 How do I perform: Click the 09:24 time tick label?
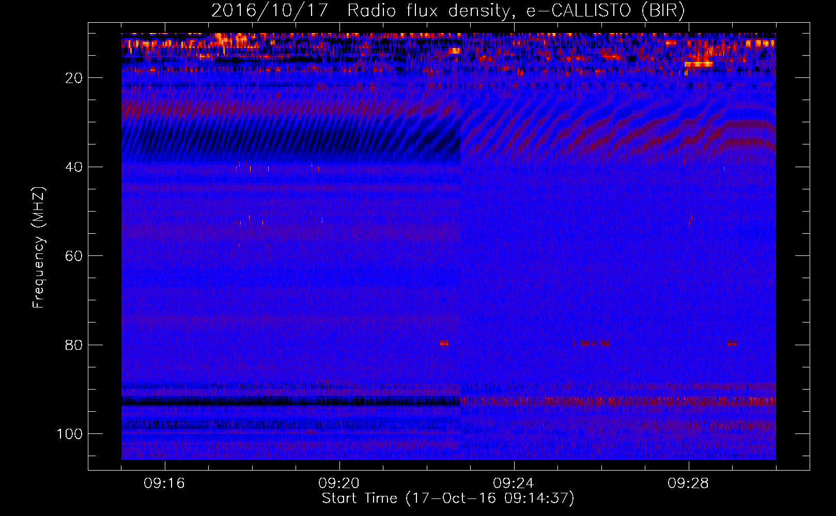pos(514,483)
